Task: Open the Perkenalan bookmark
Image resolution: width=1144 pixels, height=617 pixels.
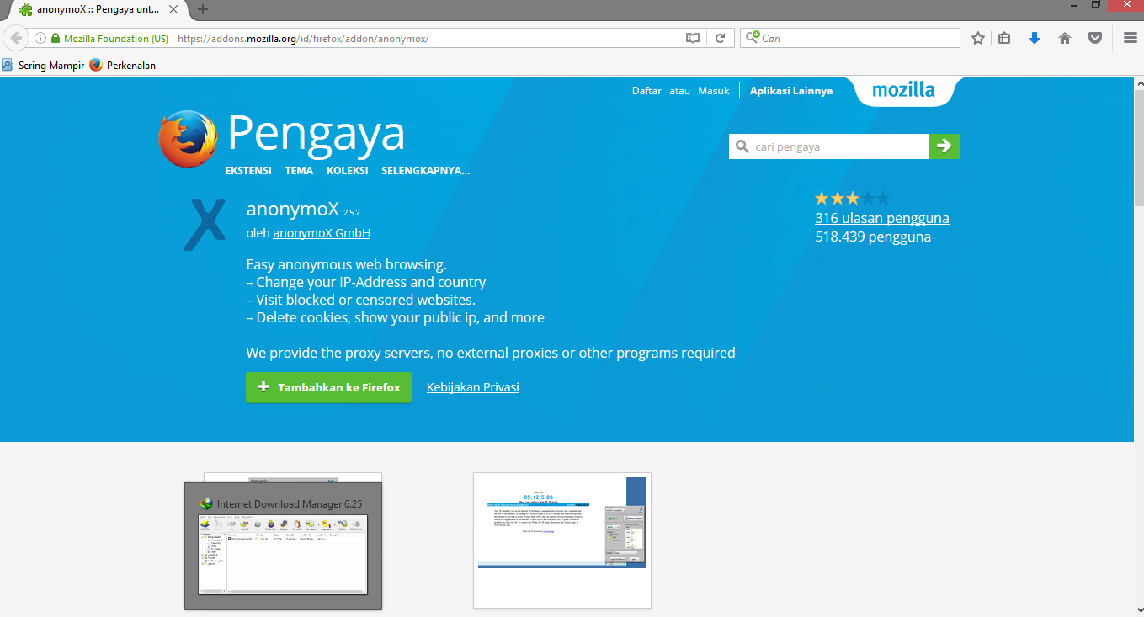Action: pyautogui.click(x=122, y=65)
